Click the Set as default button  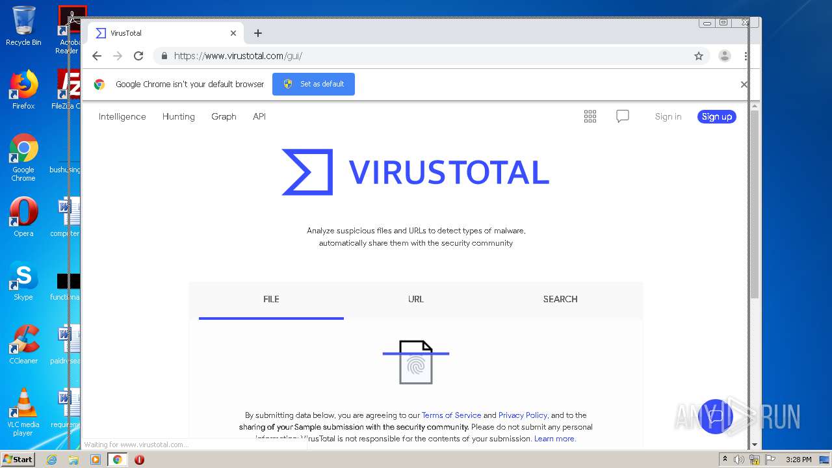click(x=313, y=84)
